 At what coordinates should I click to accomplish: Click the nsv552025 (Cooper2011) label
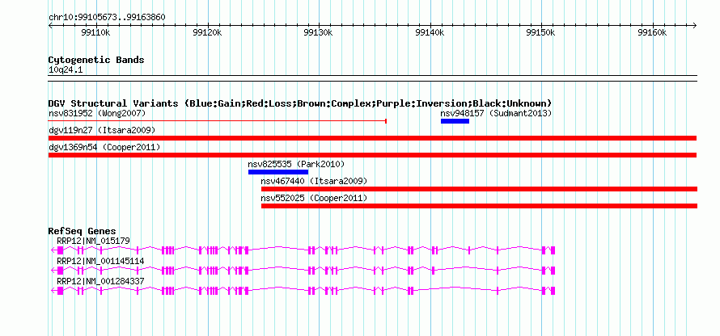click(x=314, y=198)
